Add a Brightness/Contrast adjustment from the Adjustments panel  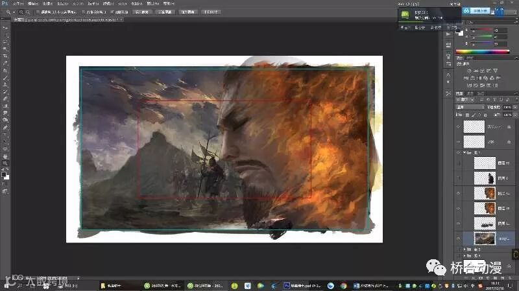[469, 71]
